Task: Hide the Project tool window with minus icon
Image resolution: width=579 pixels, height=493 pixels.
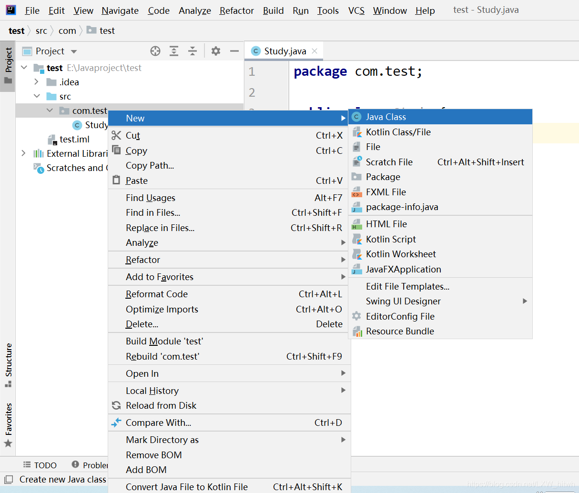Action: coord(234,51)
